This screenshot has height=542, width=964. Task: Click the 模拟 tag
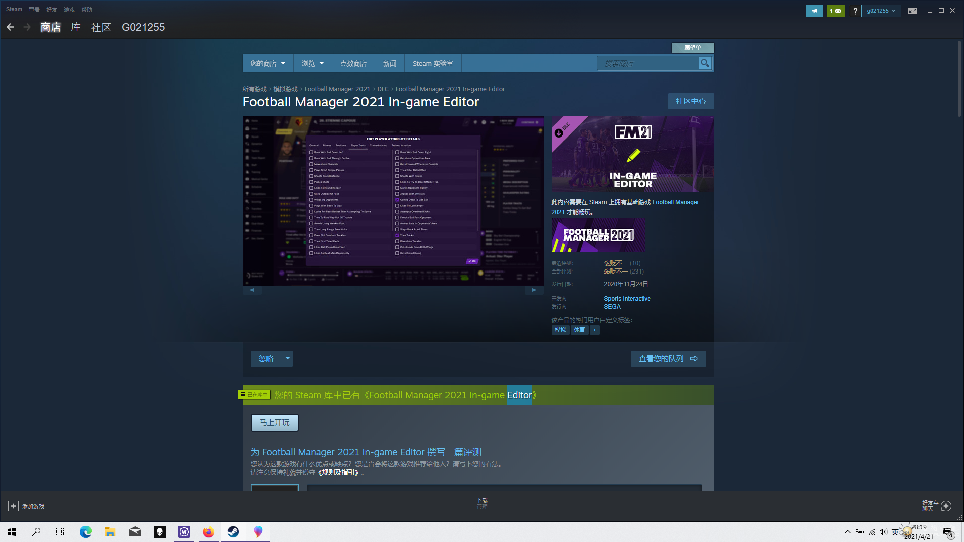point(560,330)
